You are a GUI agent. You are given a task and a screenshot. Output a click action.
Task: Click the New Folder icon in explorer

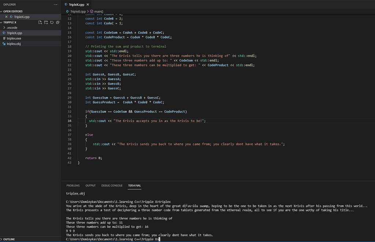point(46,22)
